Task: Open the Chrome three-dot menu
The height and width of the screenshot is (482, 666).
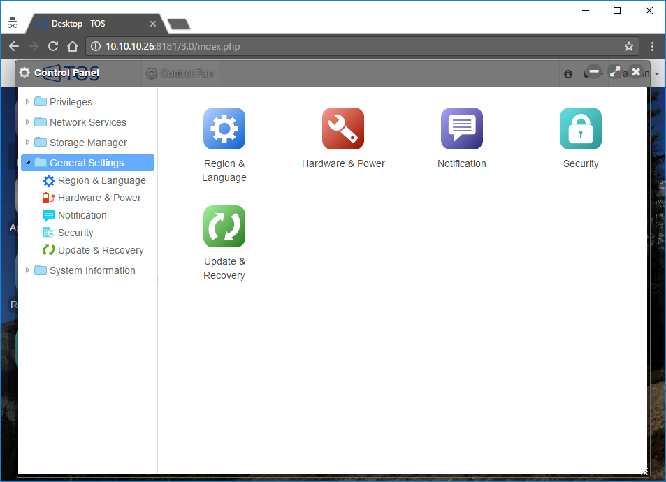Action: pyautogui.click(x=653, y=46)
